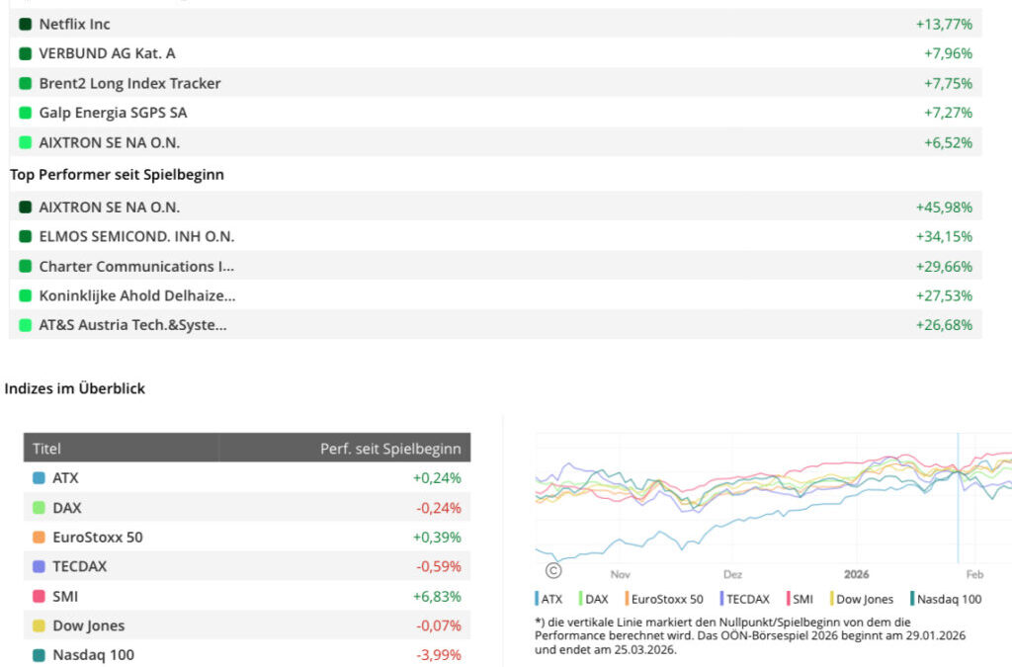Open the Brent2 Long Index Tracker entry

coord(129,83)
